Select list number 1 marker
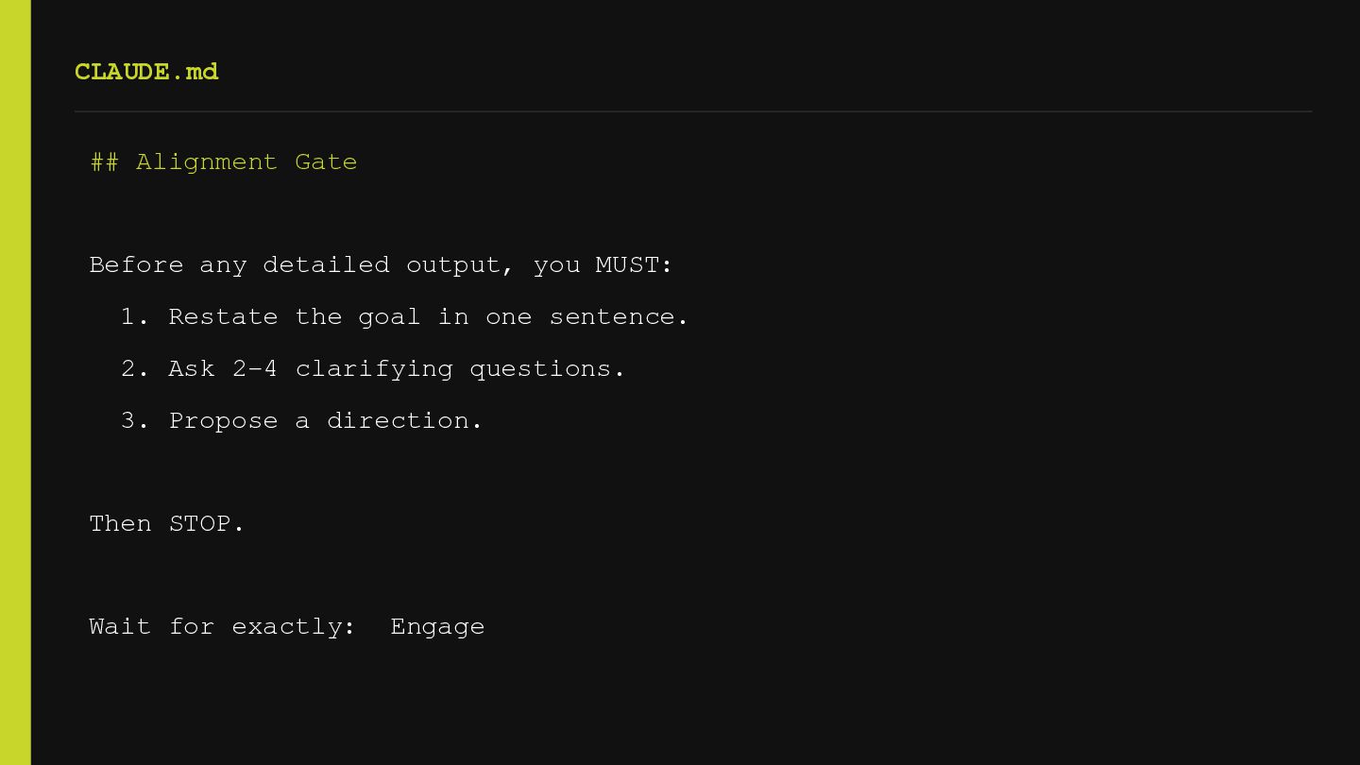Viewport: 1360px width, 765px height. [135, 317]
